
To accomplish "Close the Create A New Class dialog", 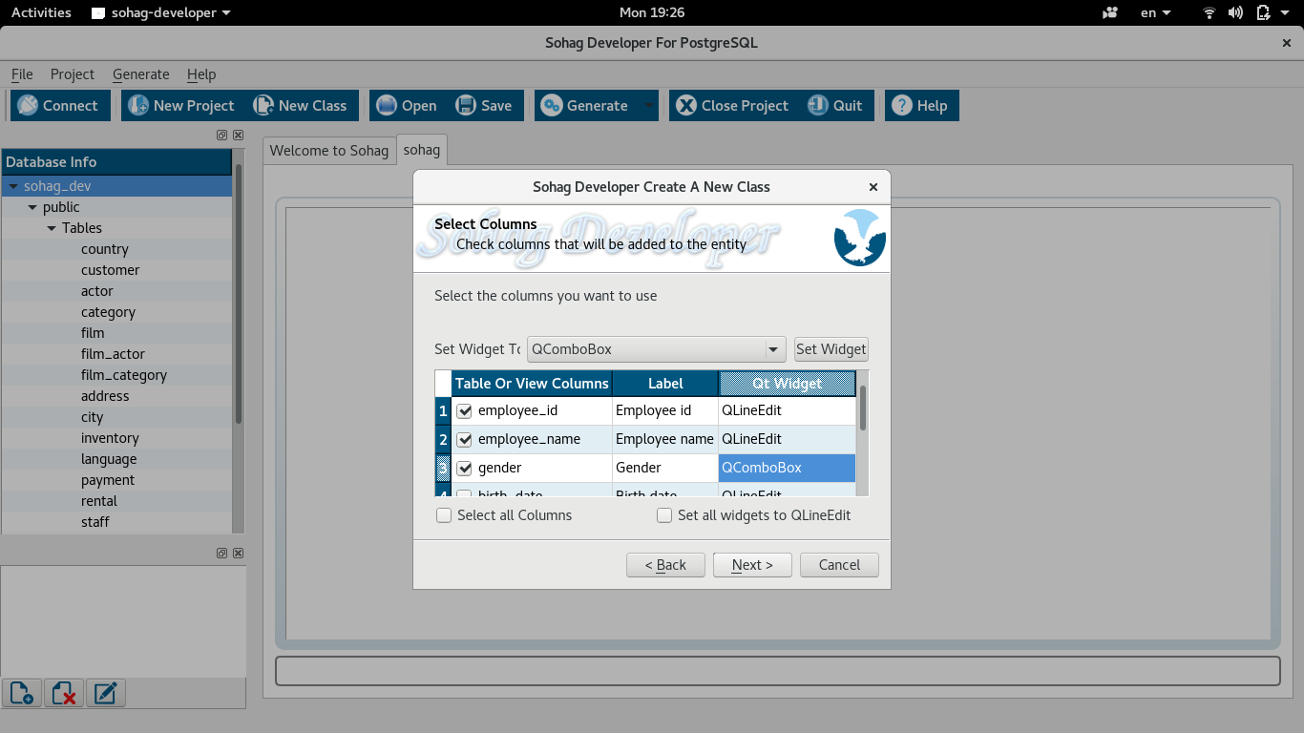I will pos(873,187).
